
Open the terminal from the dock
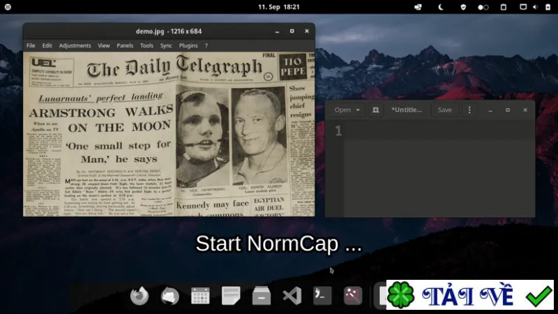[x=322, y=296]
